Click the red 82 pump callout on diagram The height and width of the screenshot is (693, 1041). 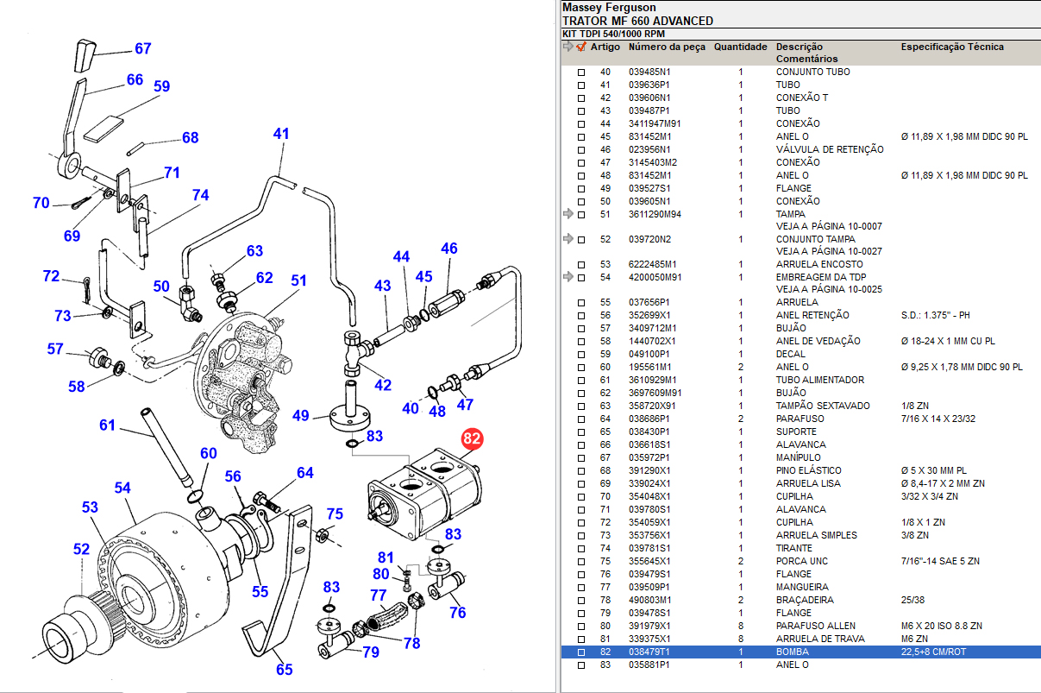tap(472, 438)
